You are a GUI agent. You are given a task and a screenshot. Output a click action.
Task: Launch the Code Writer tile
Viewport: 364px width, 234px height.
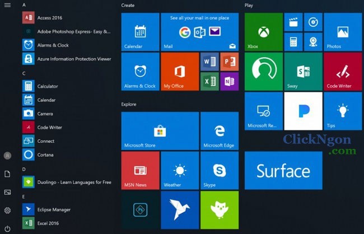pyautogui.click(x=343, y=72)
